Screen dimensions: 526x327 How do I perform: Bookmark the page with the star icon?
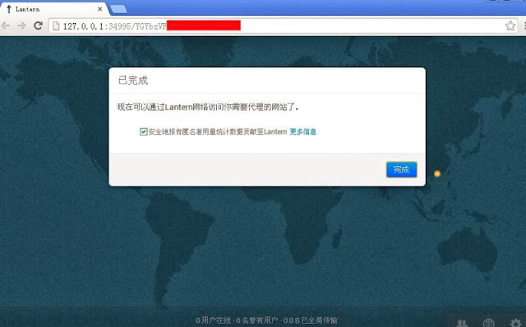pos(510,25)
